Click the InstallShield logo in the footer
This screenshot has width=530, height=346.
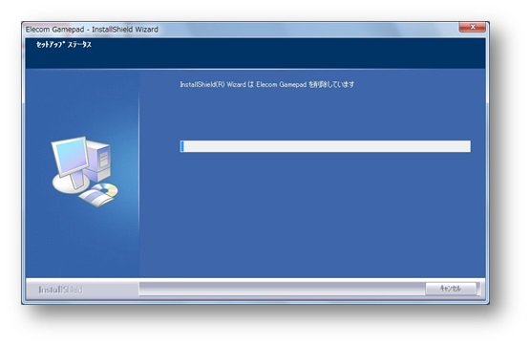(60, 290)
